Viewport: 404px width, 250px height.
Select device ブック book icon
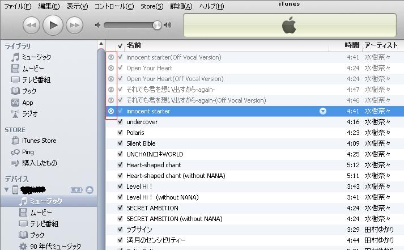click(23, 235)
